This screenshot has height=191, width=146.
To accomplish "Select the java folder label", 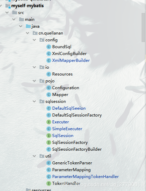I will tap(35, 26).
